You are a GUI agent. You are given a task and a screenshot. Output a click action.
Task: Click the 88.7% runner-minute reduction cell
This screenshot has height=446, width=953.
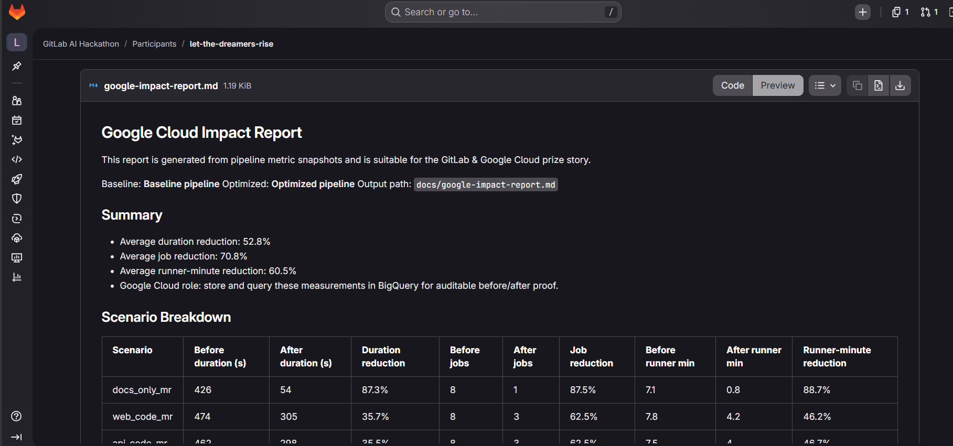[x=844, y=390]
